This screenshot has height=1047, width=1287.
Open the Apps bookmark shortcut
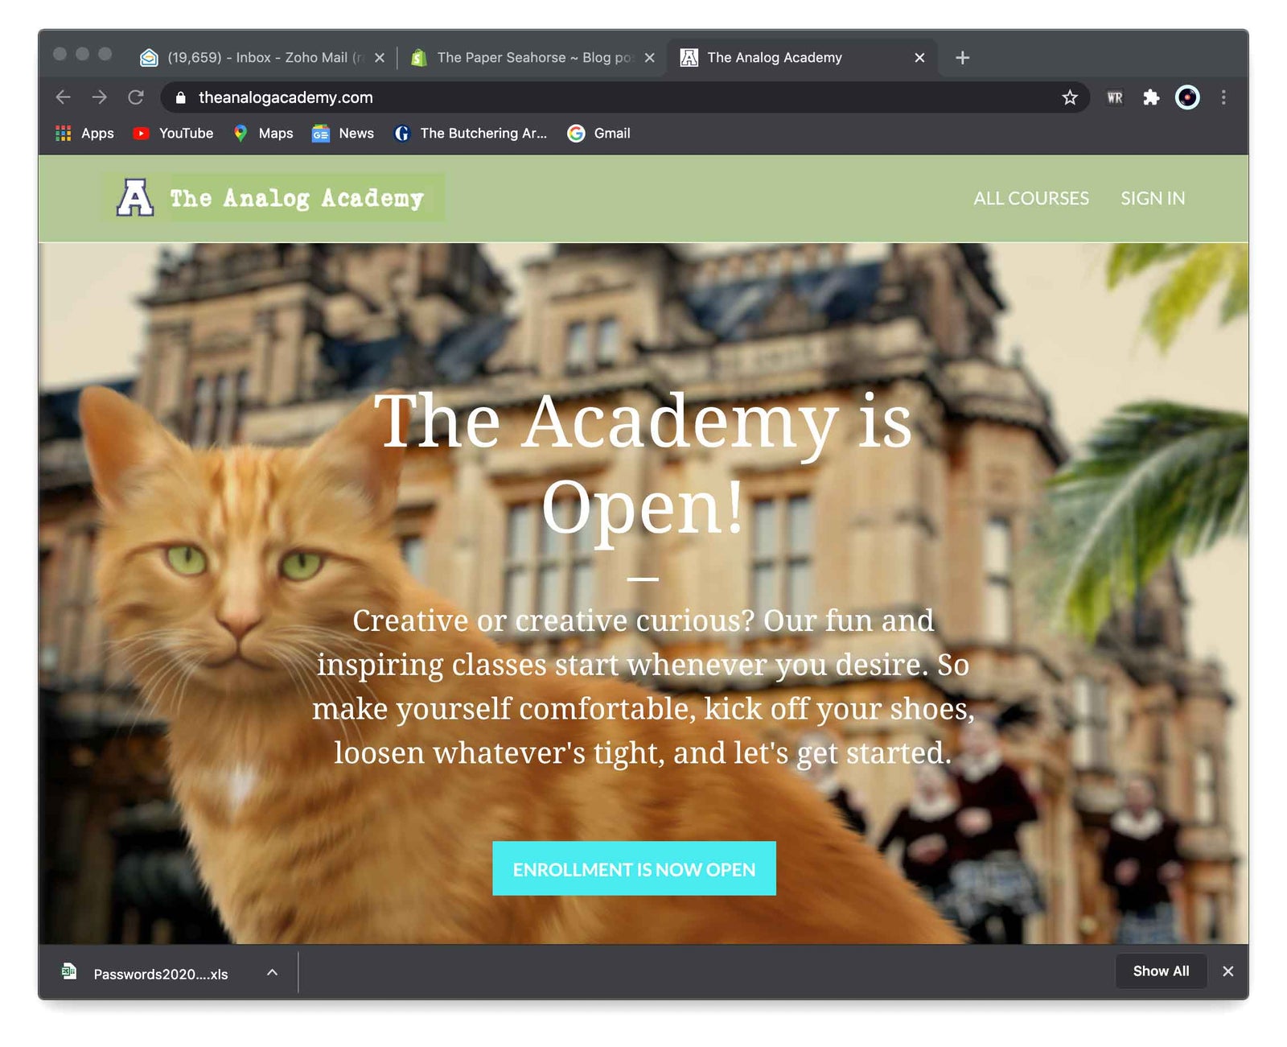tap(84, 134)
